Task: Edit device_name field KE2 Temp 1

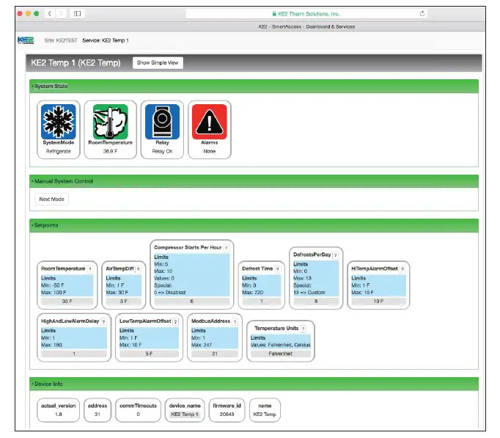Action: (185, 415)
